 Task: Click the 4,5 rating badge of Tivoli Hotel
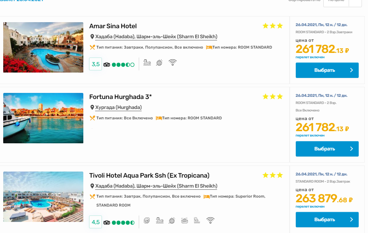pos(95,222)
